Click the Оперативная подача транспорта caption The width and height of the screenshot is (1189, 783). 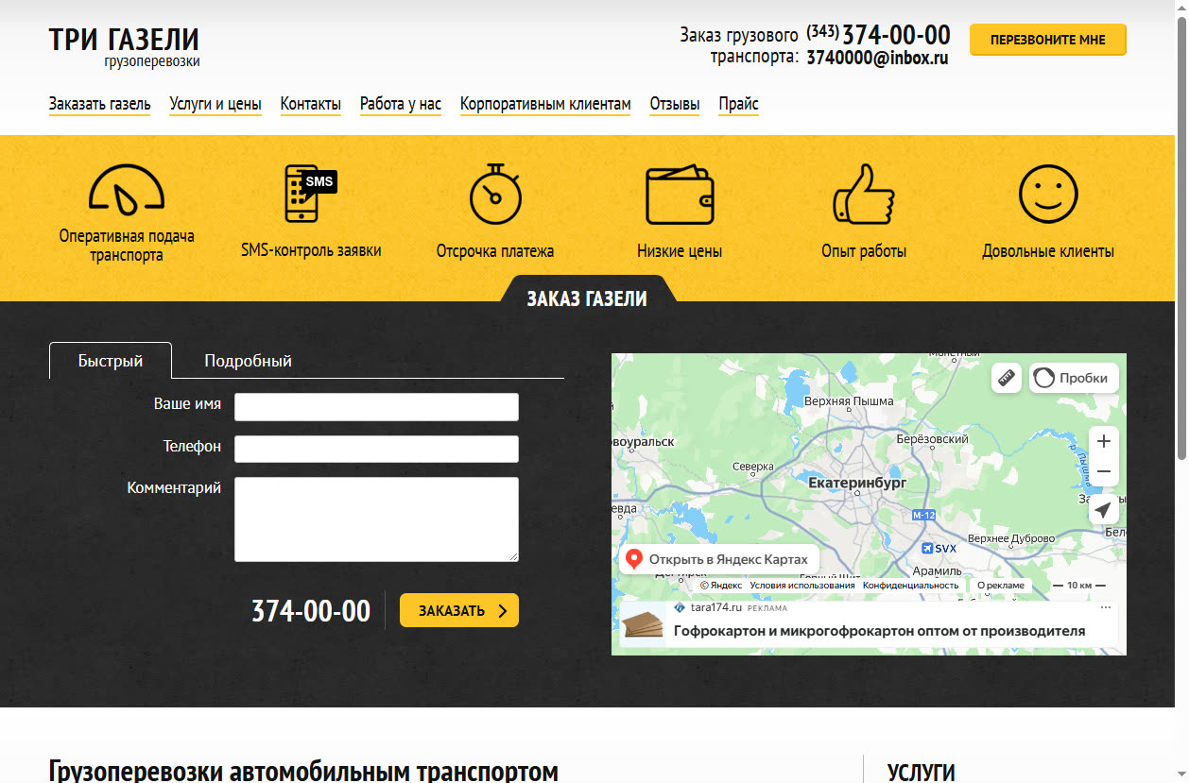(x=127, y=246)
